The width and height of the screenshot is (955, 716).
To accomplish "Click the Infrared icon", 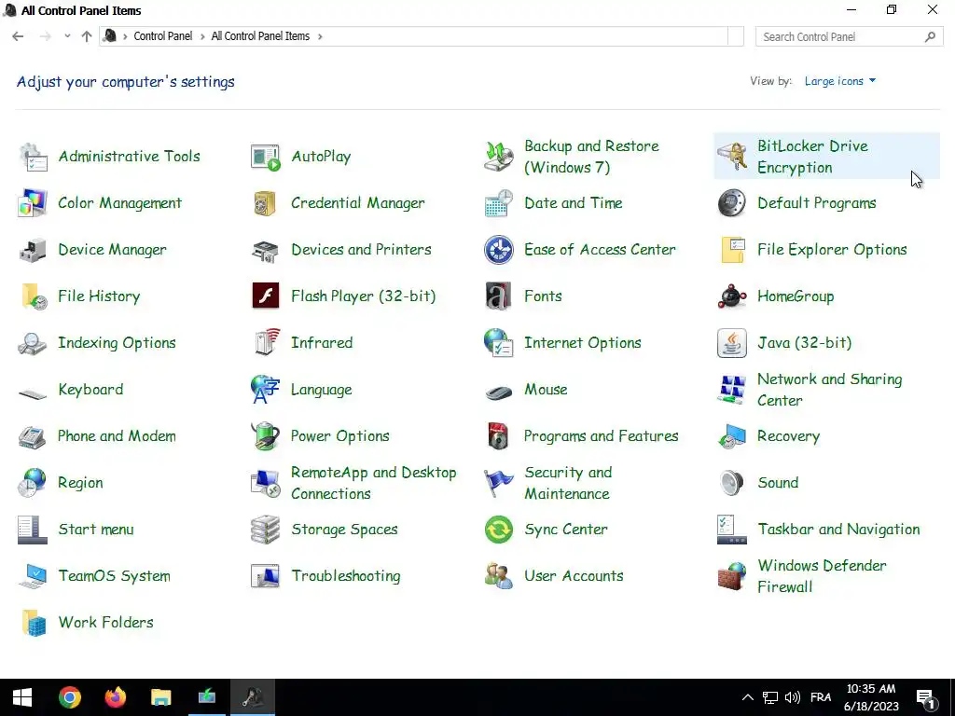I will point(266,343).
